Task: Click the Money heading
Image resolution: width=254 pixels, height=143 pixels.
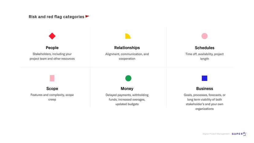Action: click(127, 89)
